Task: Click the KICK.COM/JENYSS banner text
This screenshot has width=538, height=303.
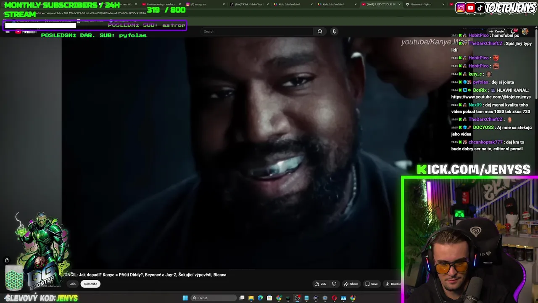Action: coord(474,170)
